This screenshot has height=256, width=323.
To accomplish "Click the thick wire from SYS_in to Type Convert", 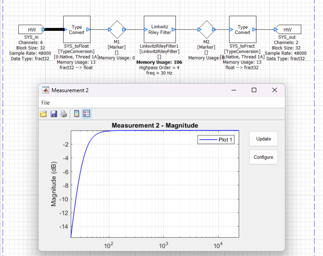I will (54, 30).
